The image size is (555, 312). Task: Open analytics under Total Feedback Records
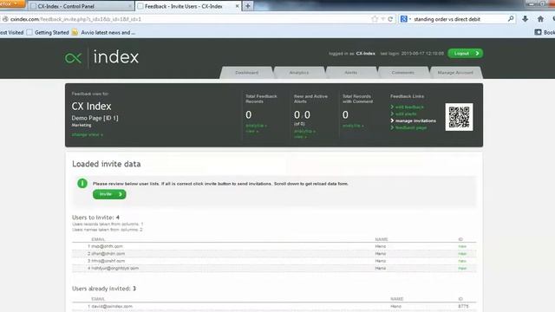[x=256, y=126]
